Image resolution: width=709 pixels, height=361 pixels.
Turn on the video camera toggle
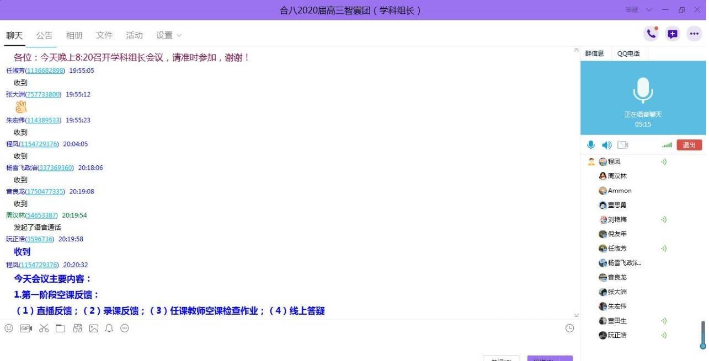(x=623, y=145)
